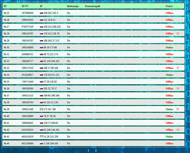Select the row ID № 25

pos(6,13)
